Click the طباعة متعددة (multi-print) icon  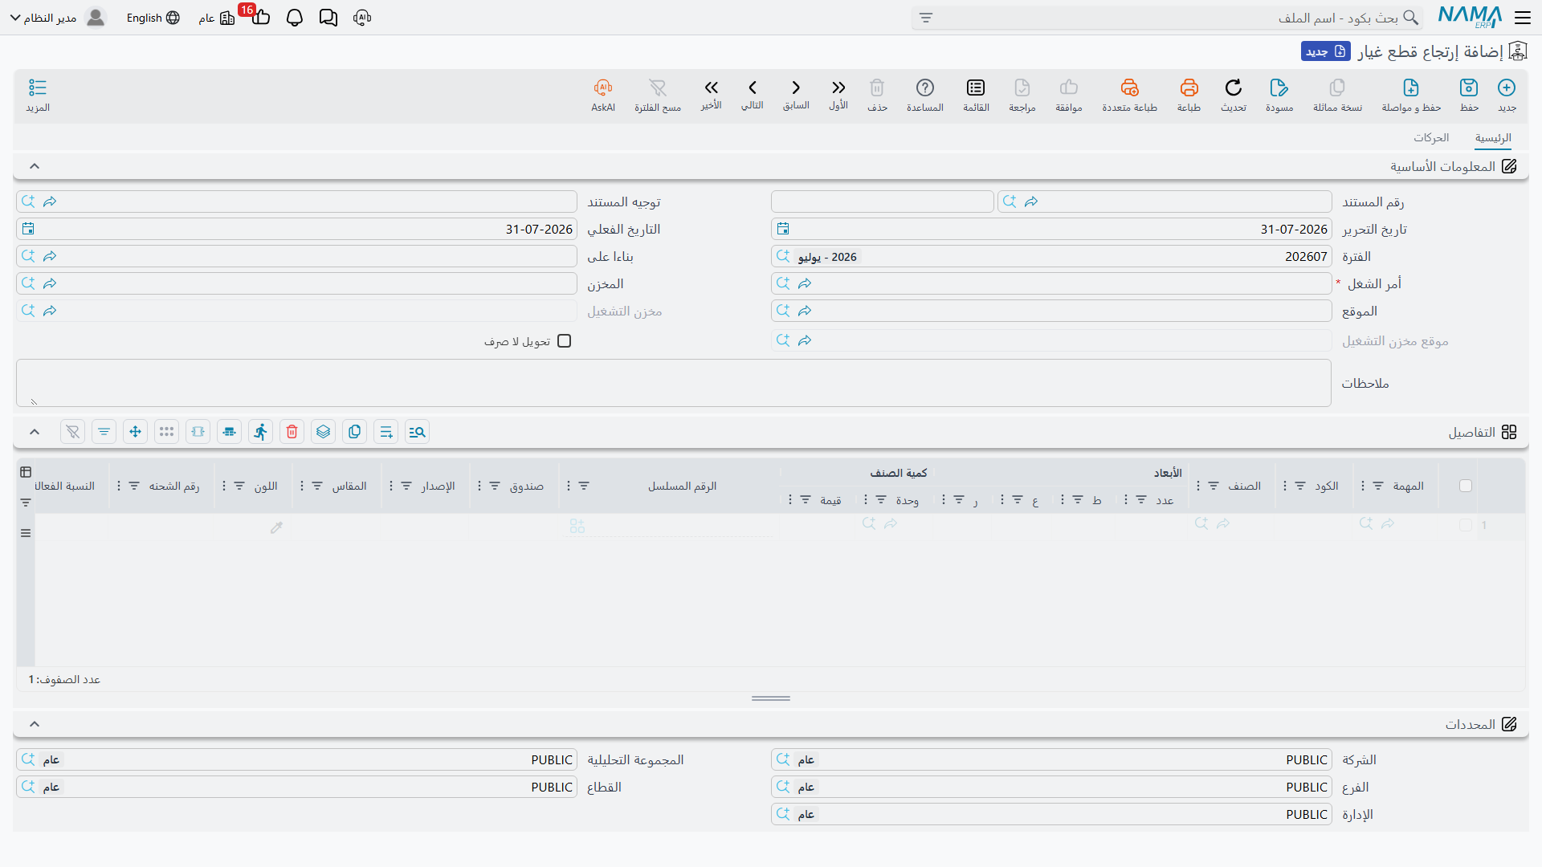tap(1129, 95)
